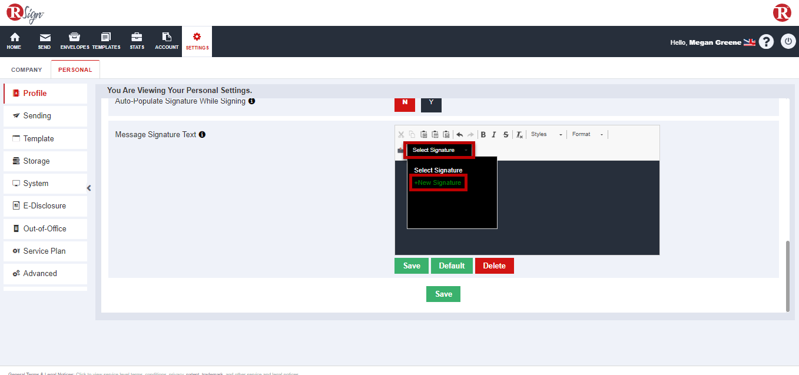Set Auto-Populate Signature to Y
799x375 pixels.
[431, 102]
